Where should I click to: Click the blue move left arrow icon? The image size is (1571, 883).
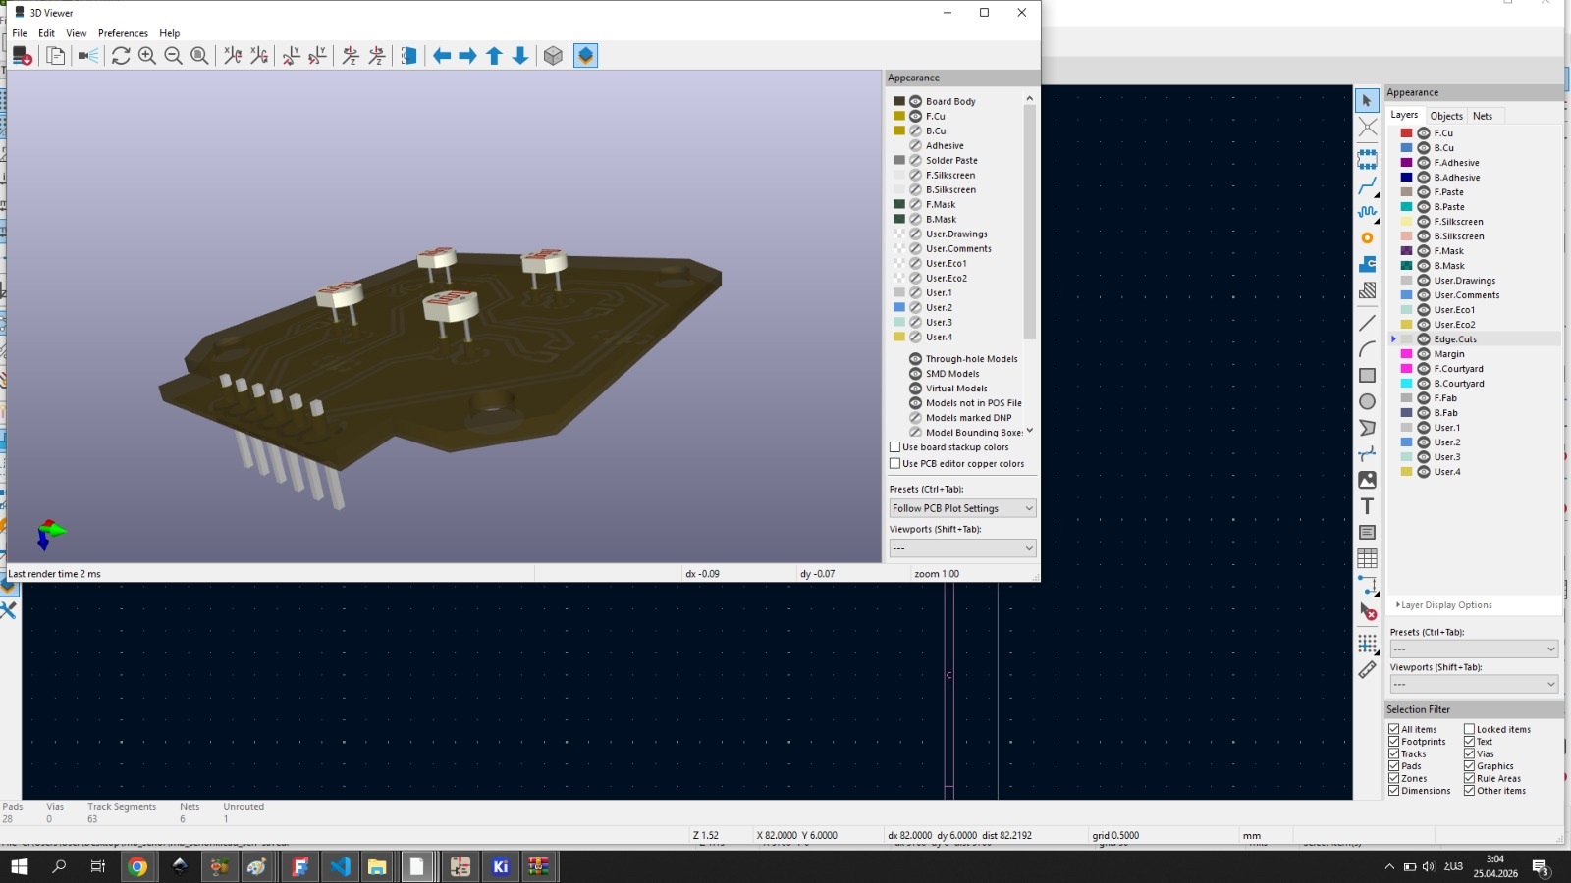(x=442, y=56)
